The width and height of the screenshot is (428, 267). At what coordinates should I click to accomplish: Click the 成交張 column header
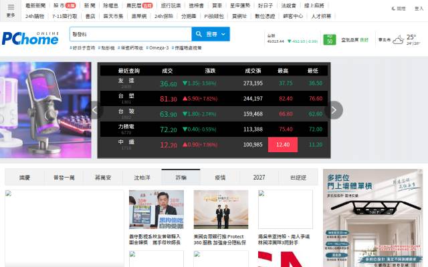(253, 71)
